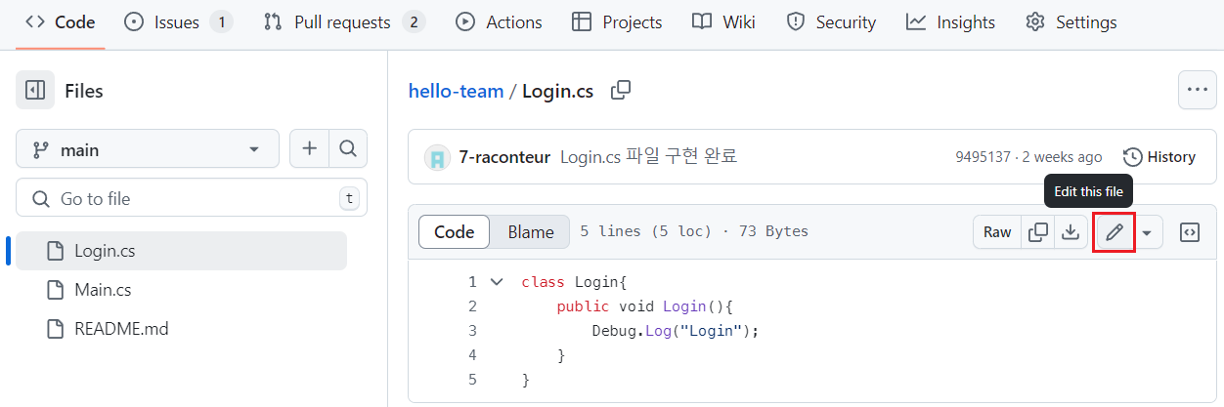Click commit hash 9495137
The image size is (1224, 407).
(983, 157)
